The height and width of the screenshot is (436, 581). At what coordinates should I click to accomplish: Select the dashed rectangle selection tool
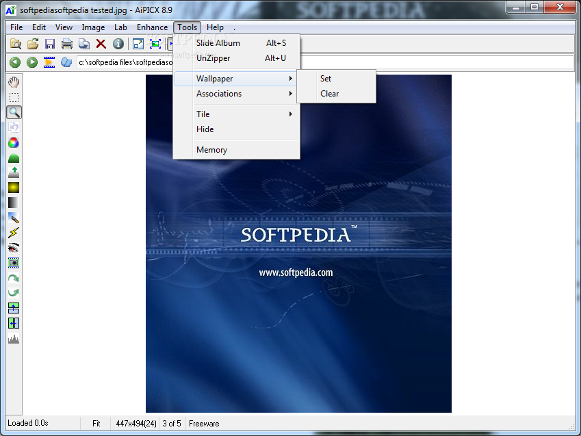14,97
